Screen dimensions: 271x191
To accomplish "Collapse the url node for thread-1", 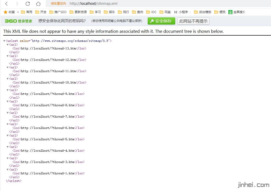I will click(8, 170).
